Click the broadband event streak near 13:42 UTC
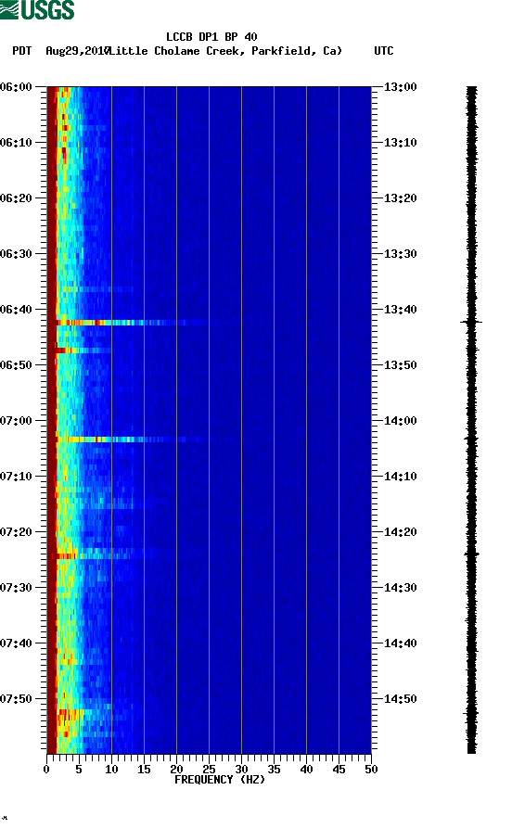The width and height of the screenshot is (512, 828). click(x=130, y=322)
